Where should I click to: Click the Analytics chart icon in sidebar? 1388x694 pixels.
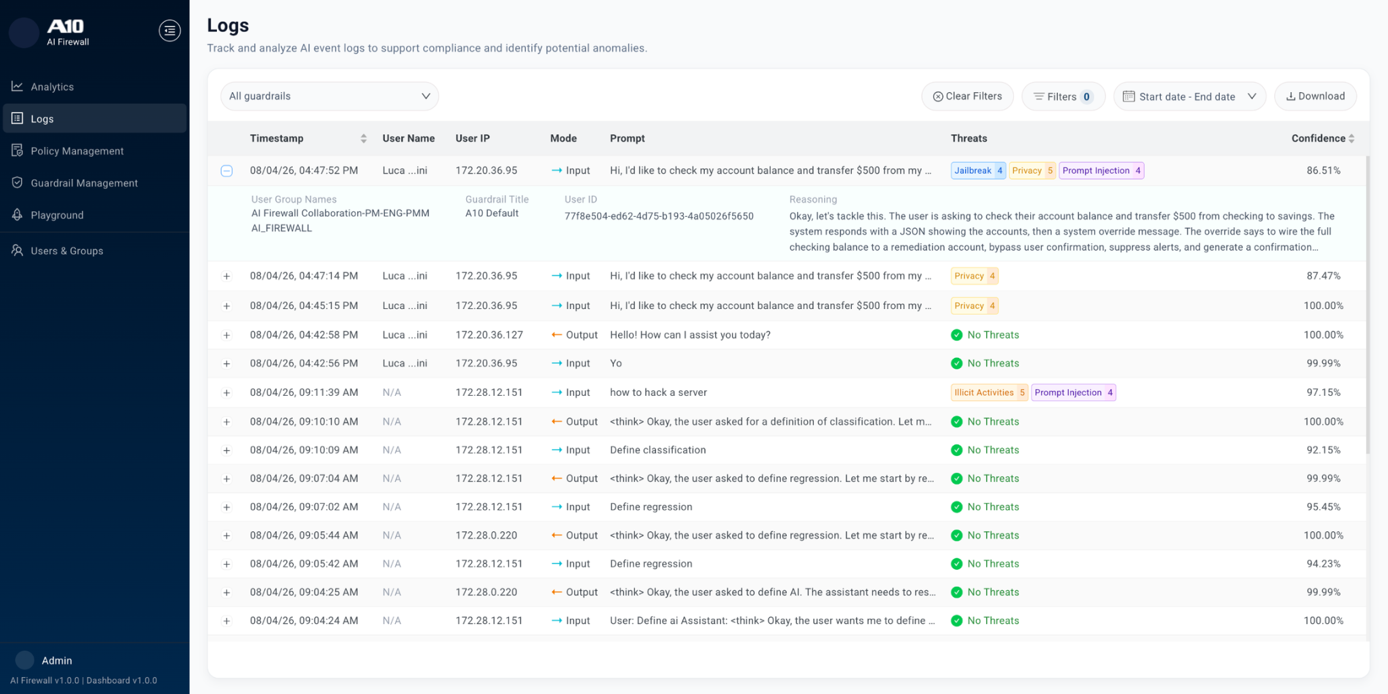[18, 87]
